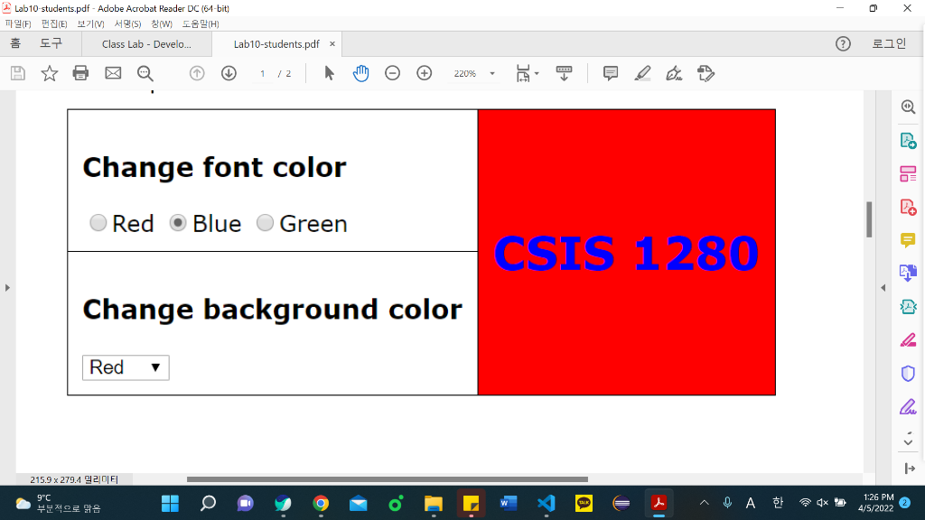Image resolution: width=925 pixels, height=520 pixels.
Task: Select the Highlight text tool
Action: 642,73
